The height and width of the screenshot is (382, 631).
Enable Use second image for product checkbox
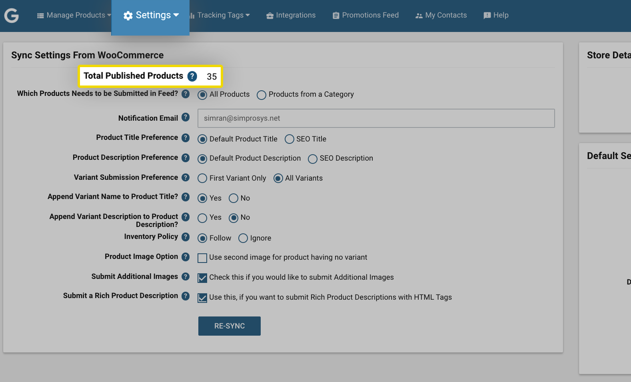[x=202, y=258]
